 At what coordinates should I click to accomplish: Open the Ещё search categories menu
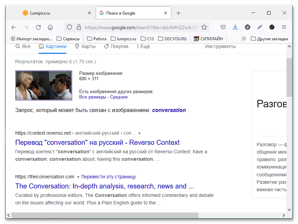click(x=143, y=46)
